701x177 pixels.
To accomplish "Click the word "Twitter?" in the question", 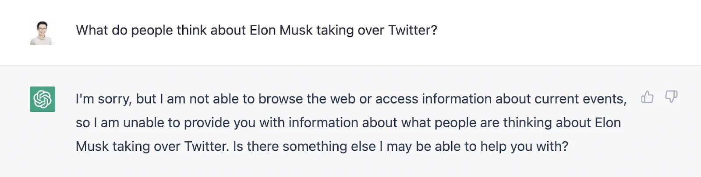I will pyautogui.click(x=412, y=30).
